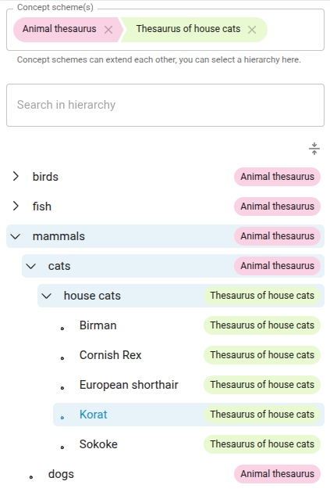Expand the birds node
This screenshot has height=492, width=330.
tap(16, 176)
